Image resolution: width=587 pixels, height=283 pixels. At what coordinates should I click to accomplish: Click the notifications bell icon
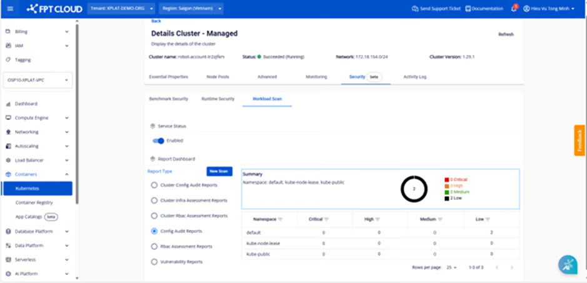pos(514,9)
